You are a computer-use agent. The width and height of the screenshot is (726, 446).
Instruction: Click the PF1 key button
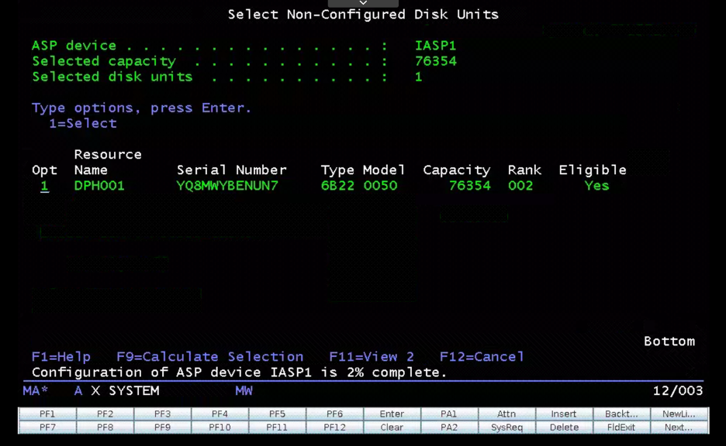click(x=47, y=413)
